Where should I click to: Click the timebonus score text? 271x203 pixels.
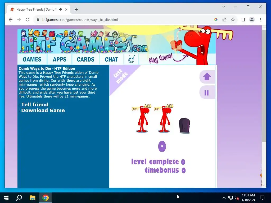165,170
